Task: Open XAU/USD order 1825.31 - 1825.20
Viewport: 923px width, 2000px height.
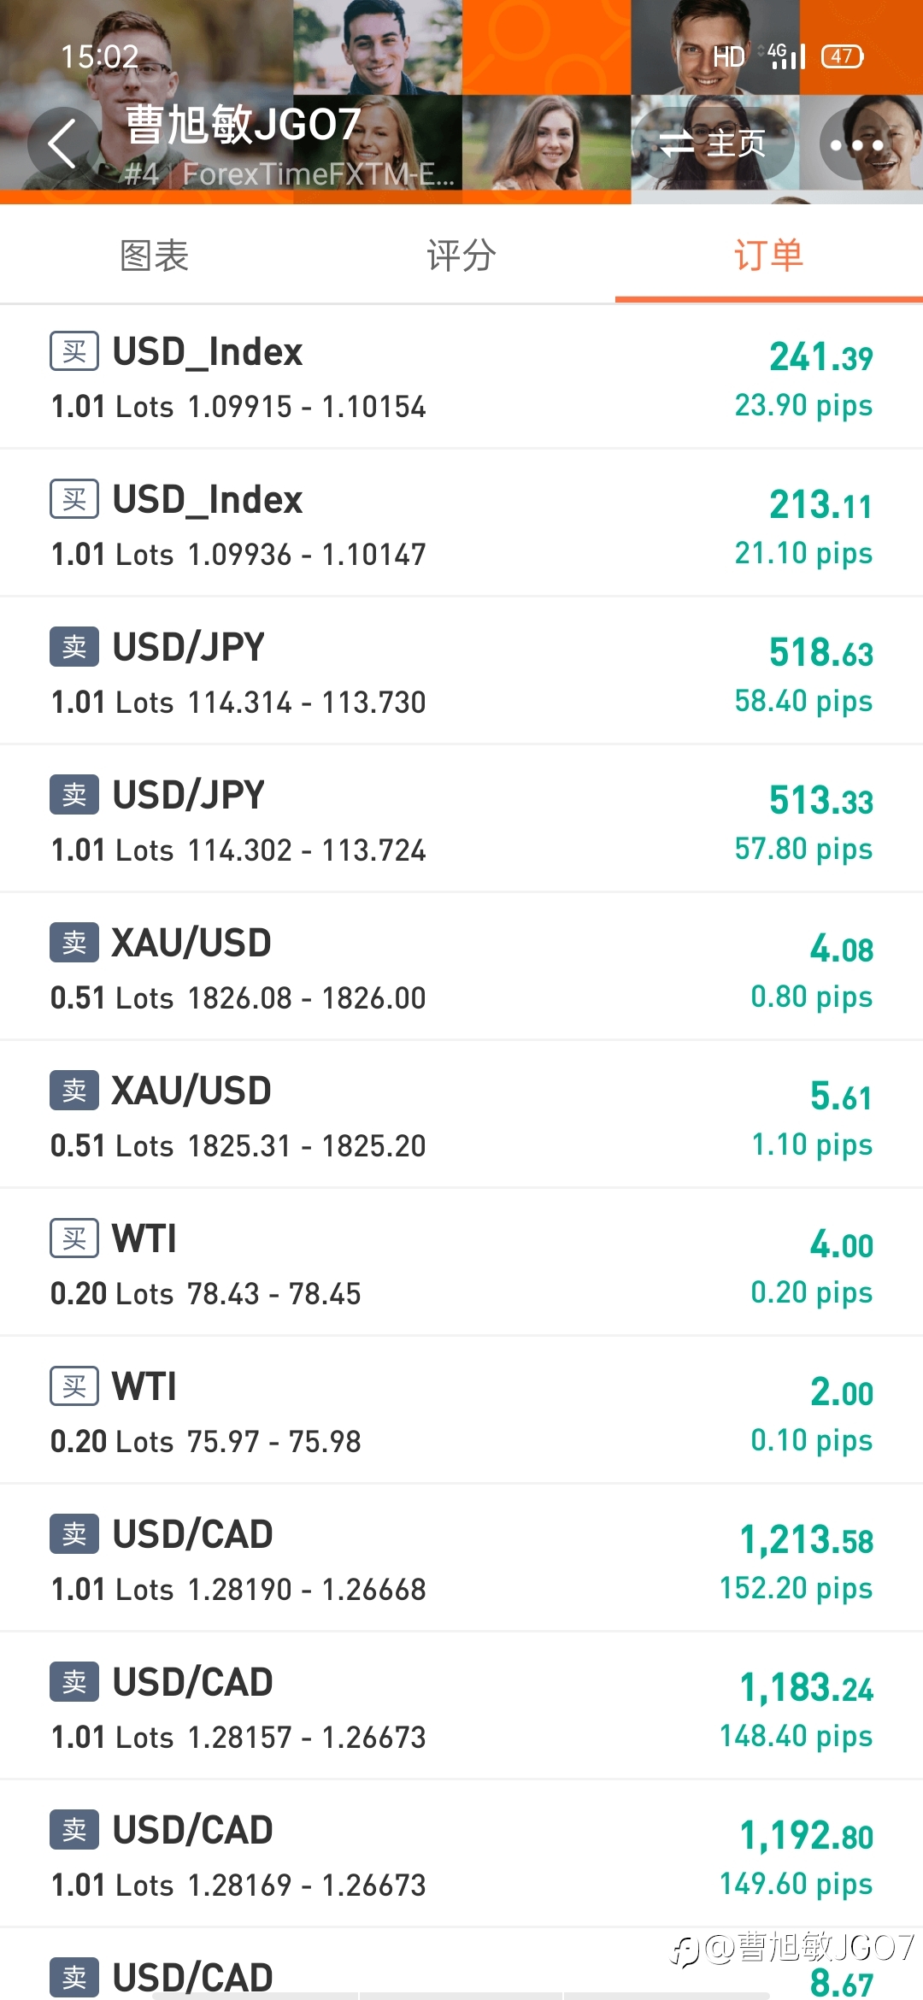Action: 461,1115
